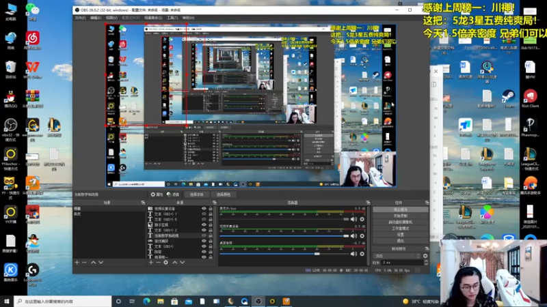Adjust the 桌面音频 volume slider
The width and height of the screenshot is (547, 307).
click(284, 254)
